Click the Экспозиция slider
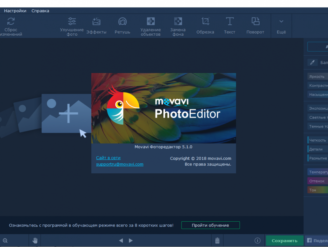The image size is (328, 247). point(318,108)
